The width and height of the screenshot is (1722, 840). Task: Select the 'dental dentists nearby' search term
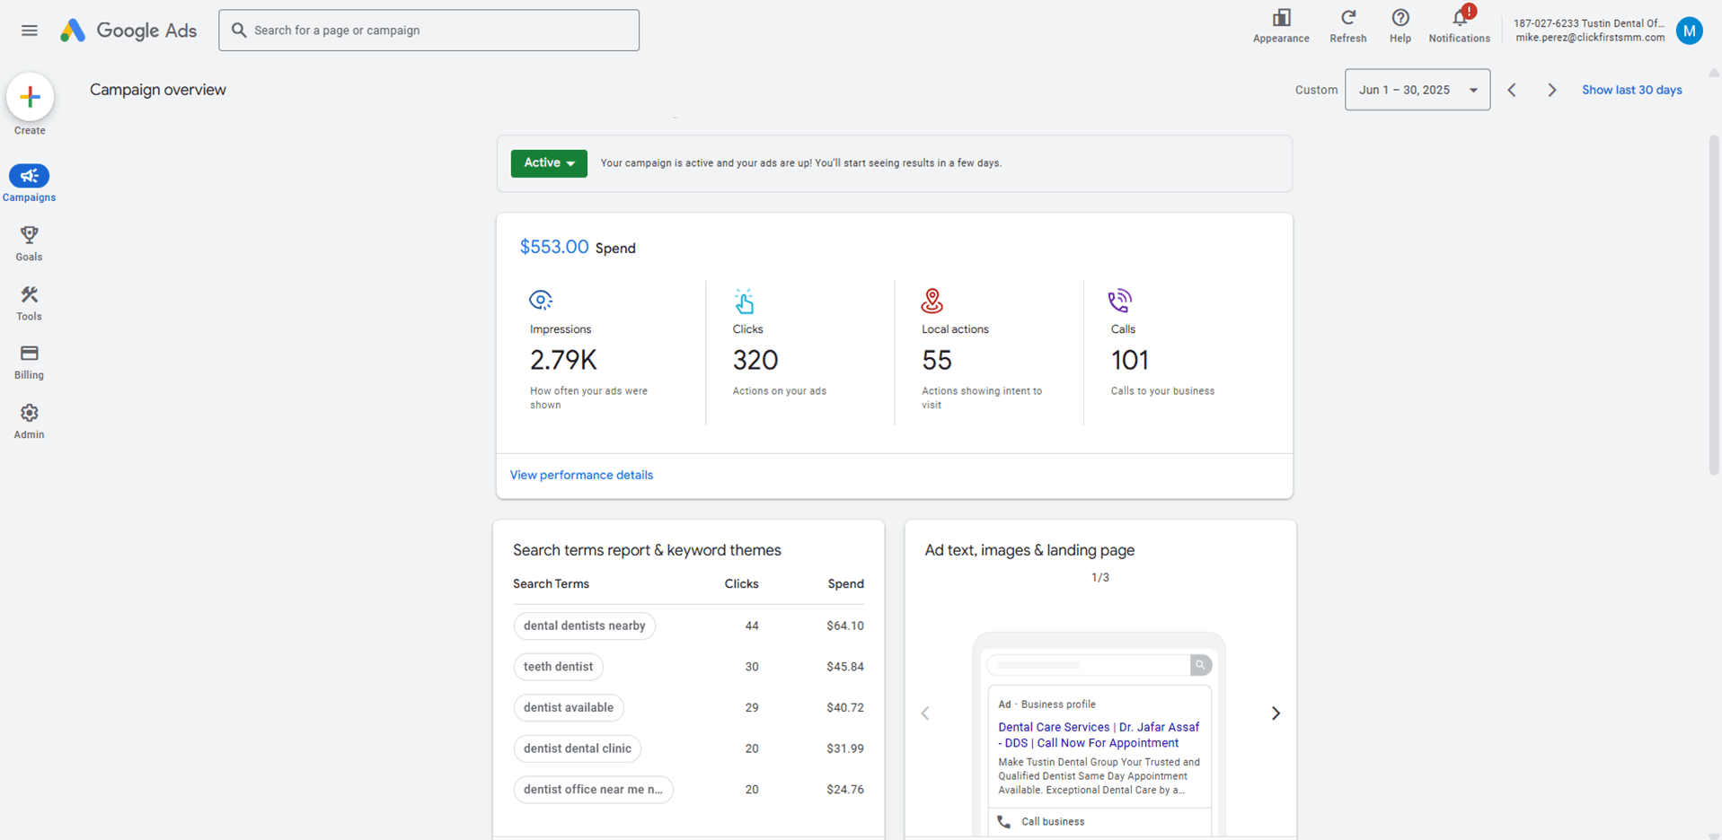(x=584, y=626)
